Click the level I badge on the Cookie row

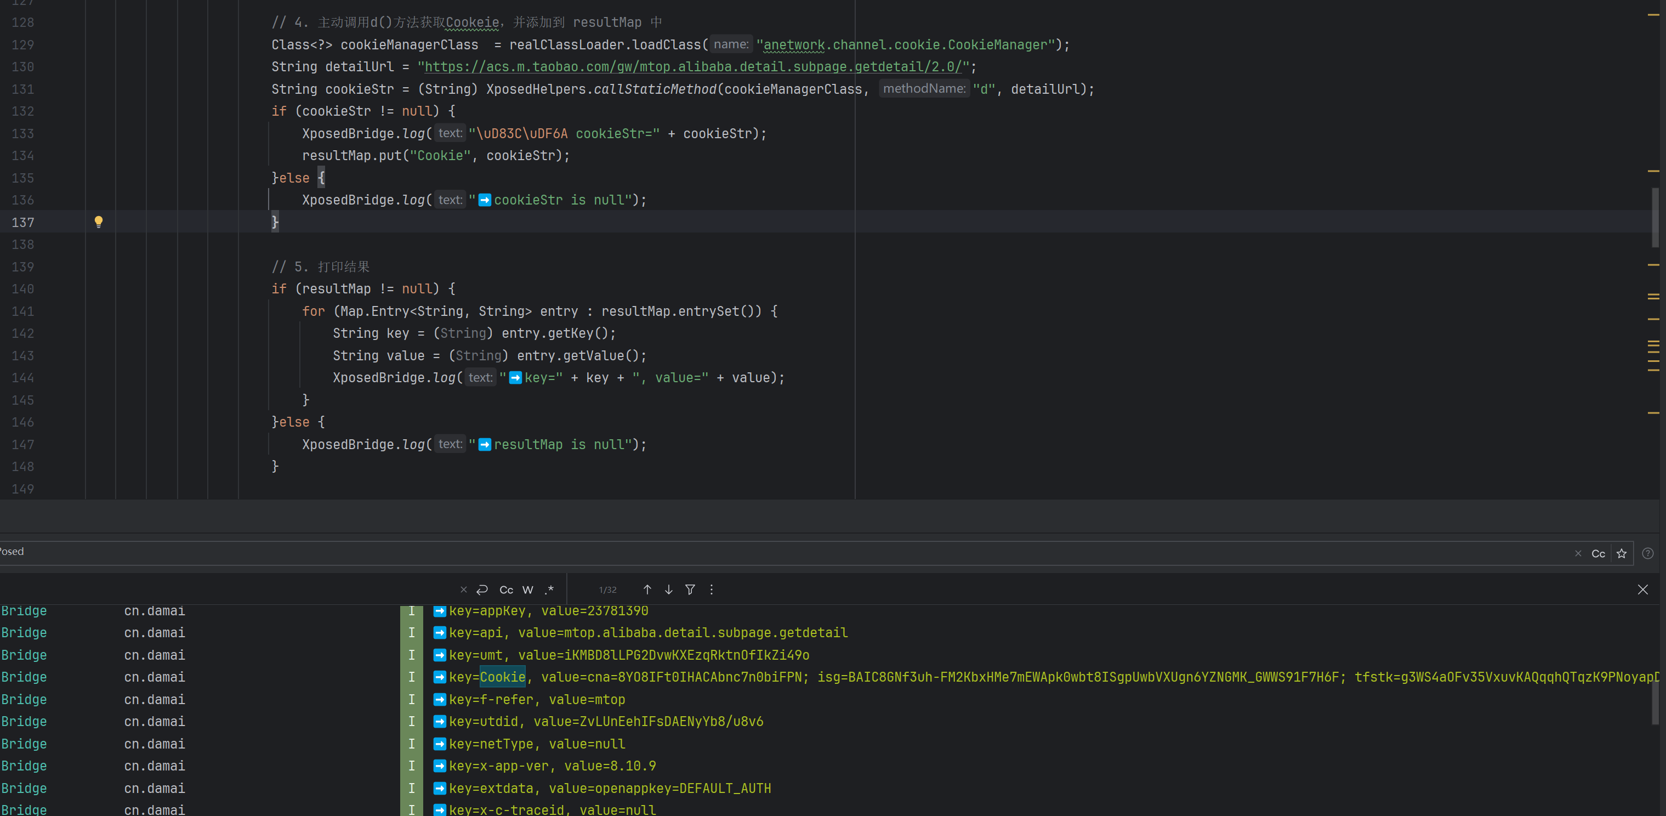point(411,677)
